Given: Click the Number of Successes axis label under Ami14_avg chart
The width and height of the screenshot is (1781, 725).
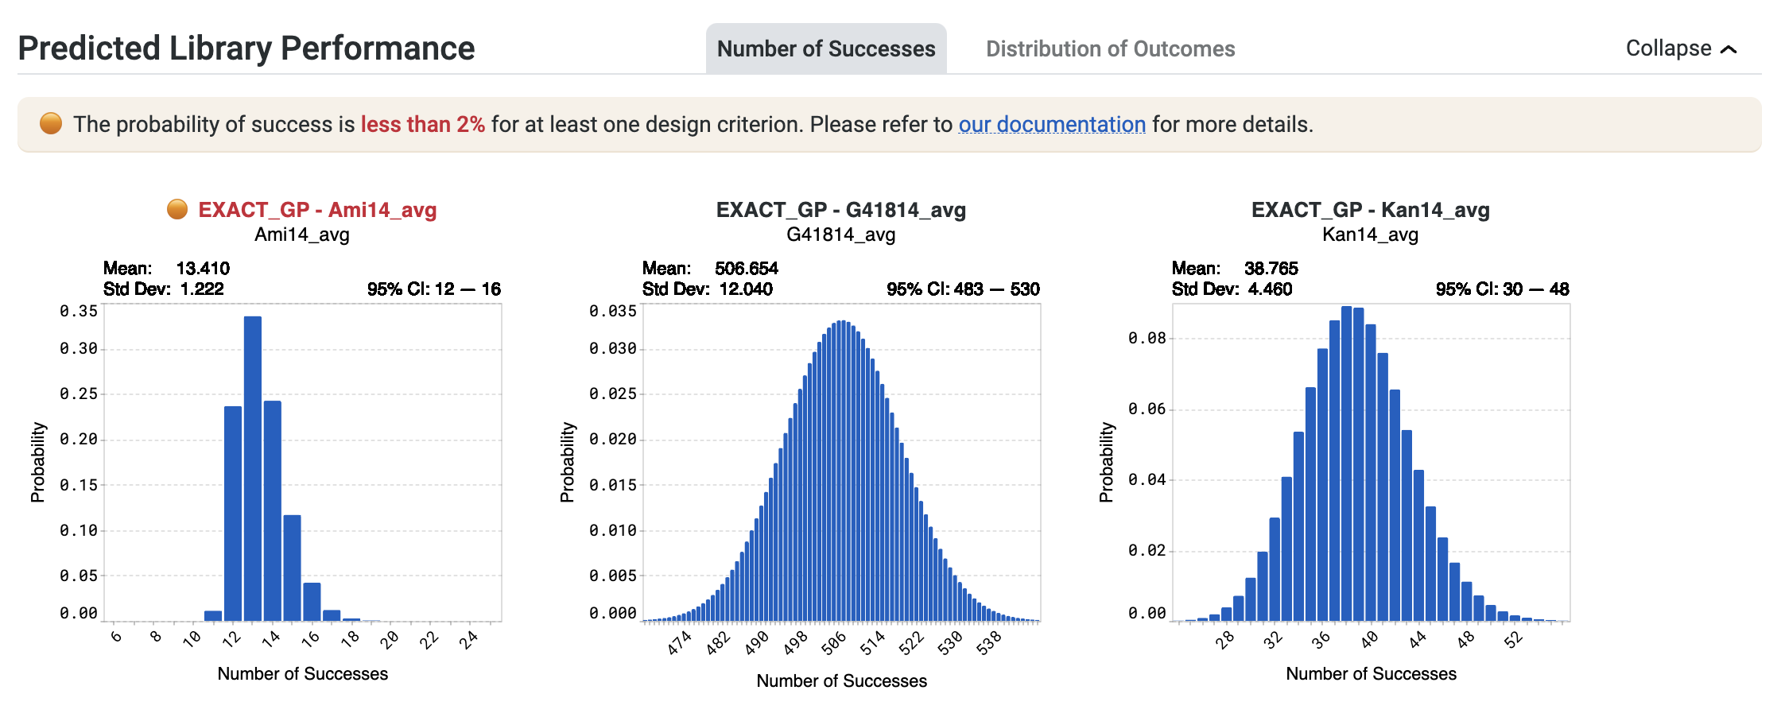Looking at the screenshot, I should click(x=303, y=674).
